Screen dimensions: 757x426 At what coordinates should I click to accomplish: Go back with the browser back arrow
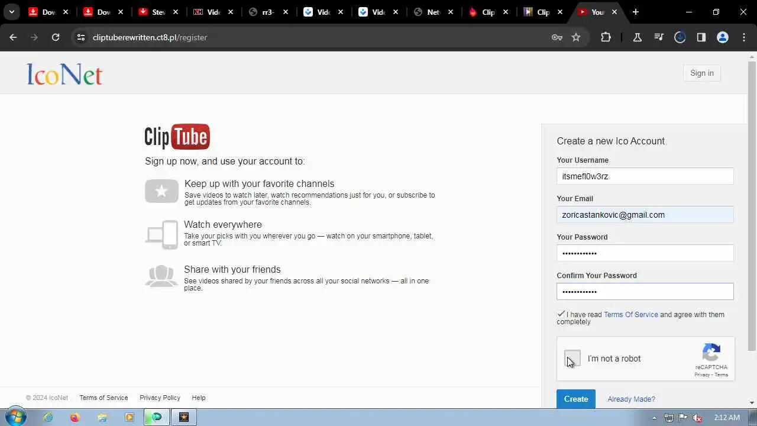(13, 37)
